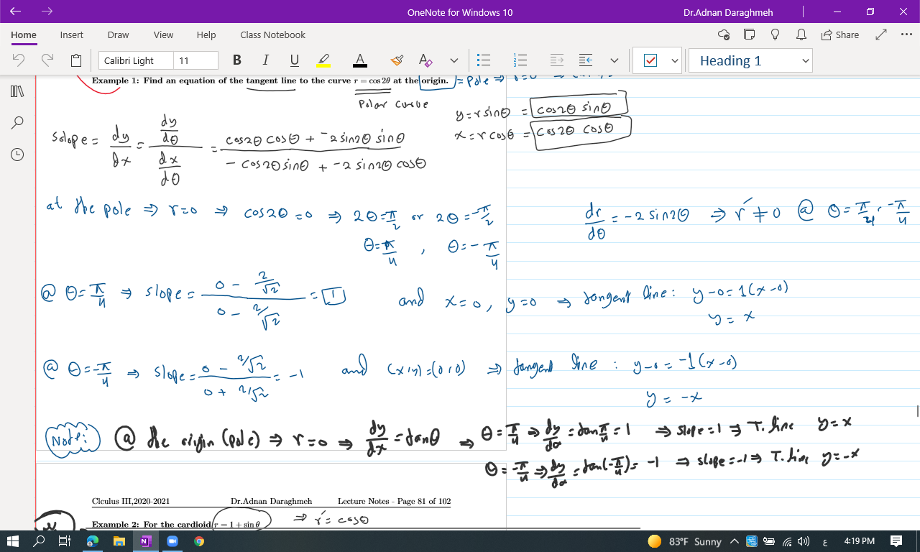Image resolution: width=920 pixels, height=552 pixels.
Task: Select the Format Painter icon
Action: [x=397, y=60]
